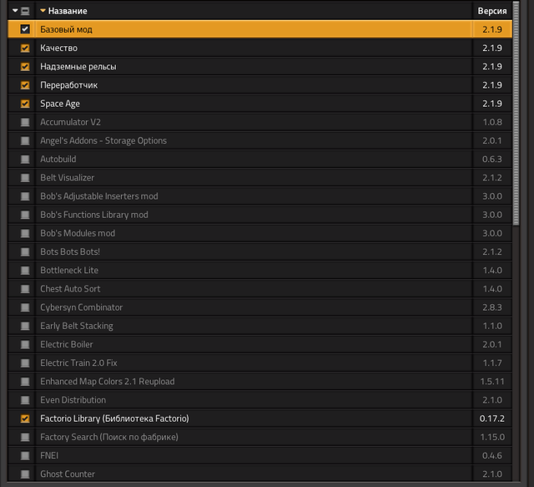
Task: Click version 1.5.11 of Enhanced Map Colors
Action: 491,382
